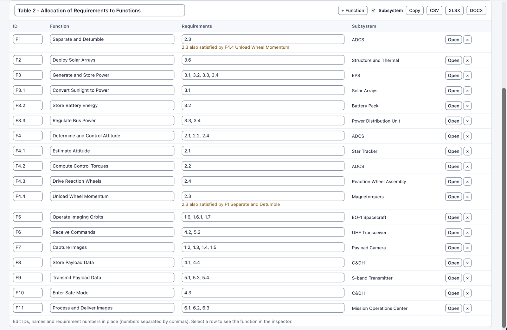The width and height of the screenshot is (507, 330).
Task: Edit the F5 ID field
Action: (28, 217)
